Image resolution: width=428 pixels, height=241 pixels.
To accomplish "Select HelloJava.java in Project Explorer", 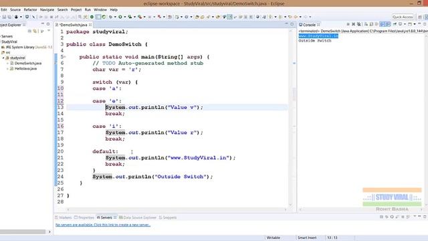I will (23, 68).
